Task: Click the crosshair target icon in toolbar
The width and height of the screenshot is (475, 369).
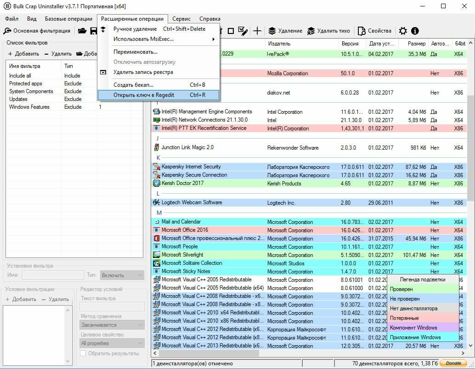Action: pyautogui.click(x=257, y=31)
